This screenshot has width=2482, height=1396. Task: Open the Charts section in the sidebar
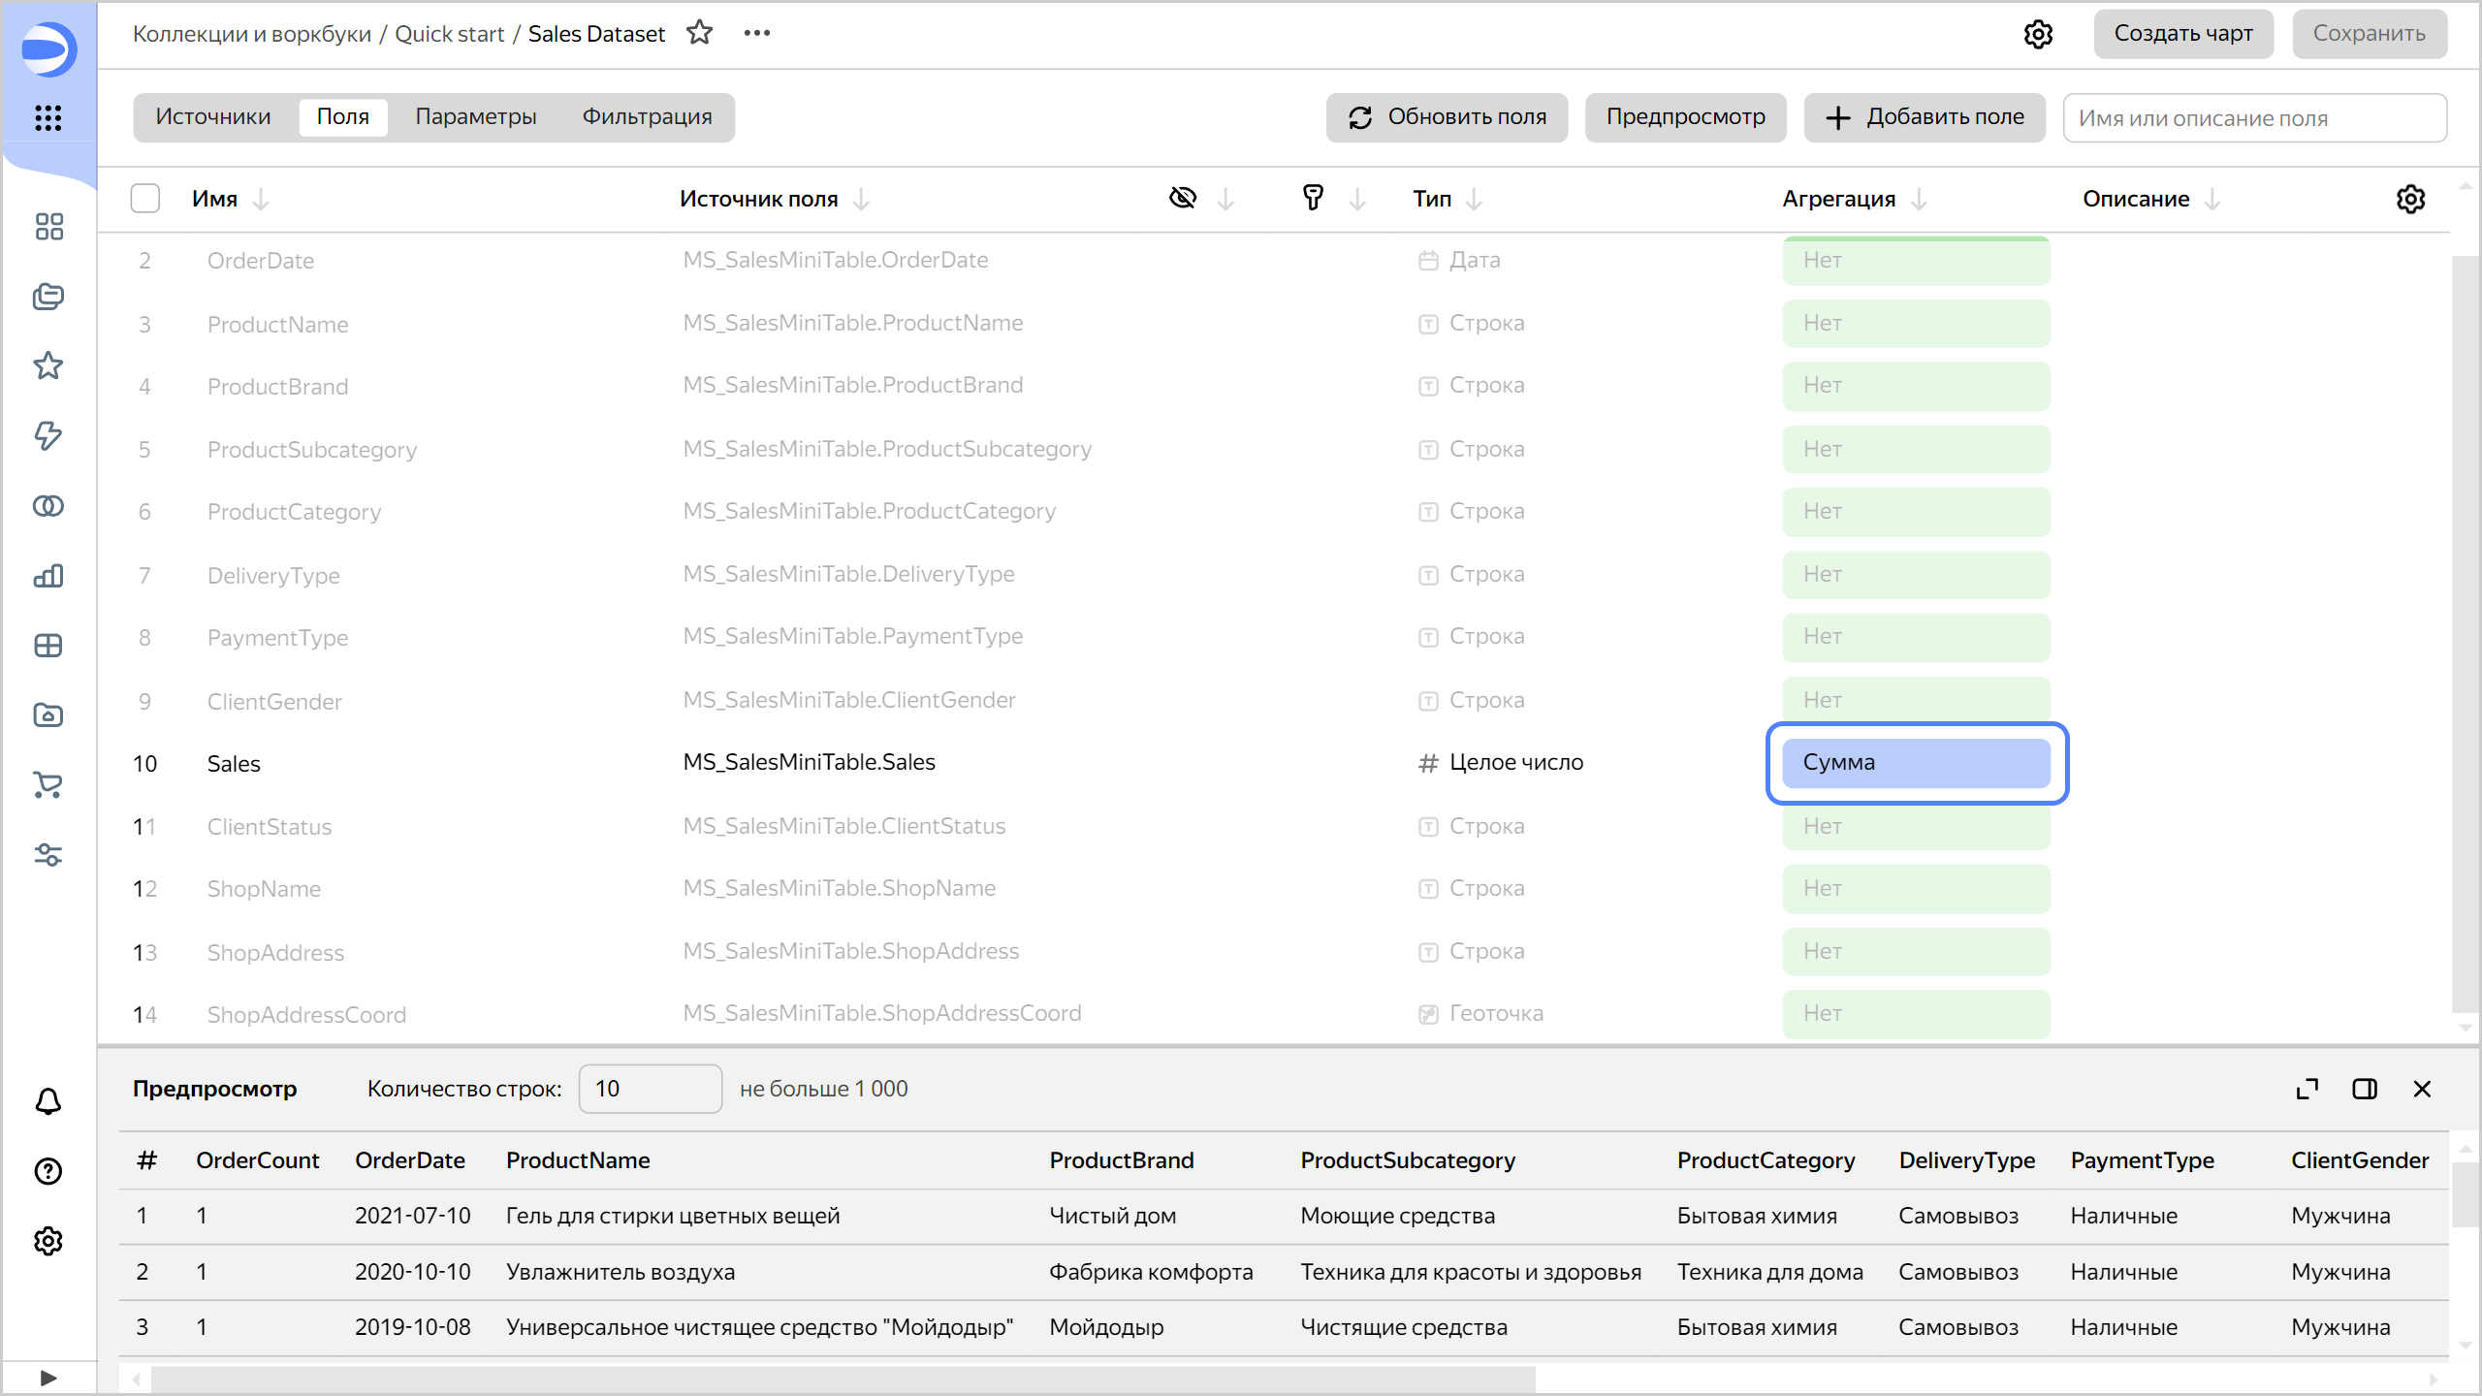(48, 576)
